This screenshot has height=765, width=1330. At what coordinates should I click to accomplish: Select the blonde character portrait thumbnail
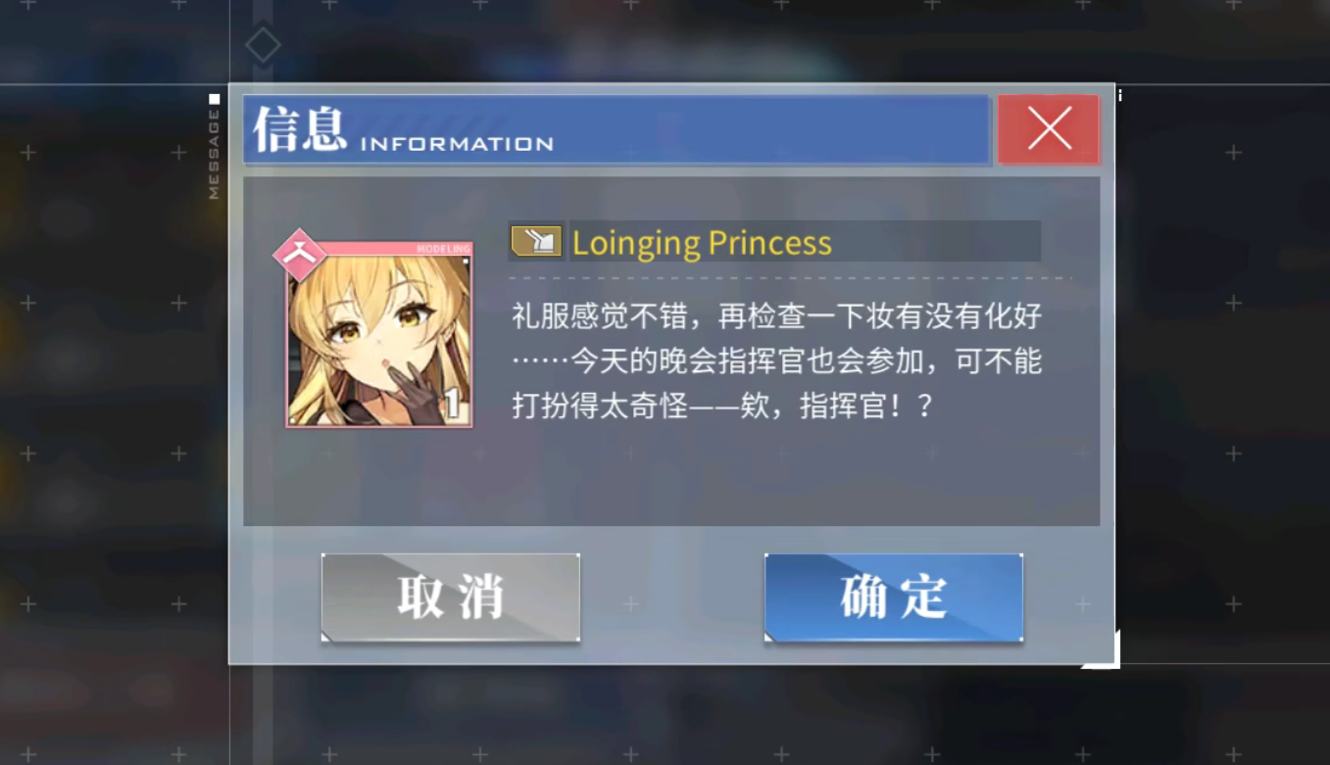tap(379, 335)
